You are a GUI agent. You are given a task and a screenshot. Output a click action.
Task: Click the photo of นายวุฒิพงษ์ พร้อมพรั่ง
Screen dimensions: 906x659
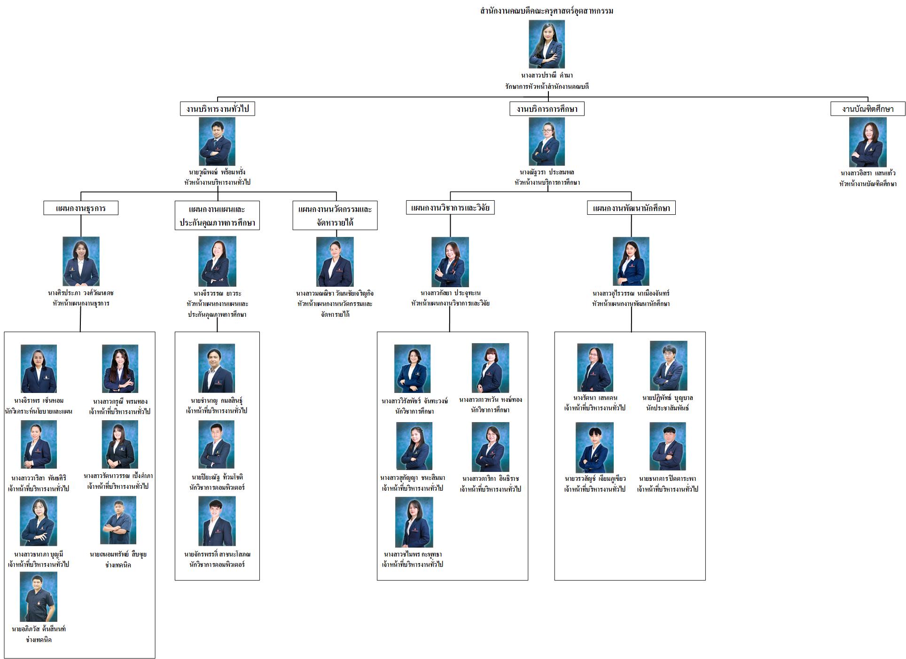(217, 141)
